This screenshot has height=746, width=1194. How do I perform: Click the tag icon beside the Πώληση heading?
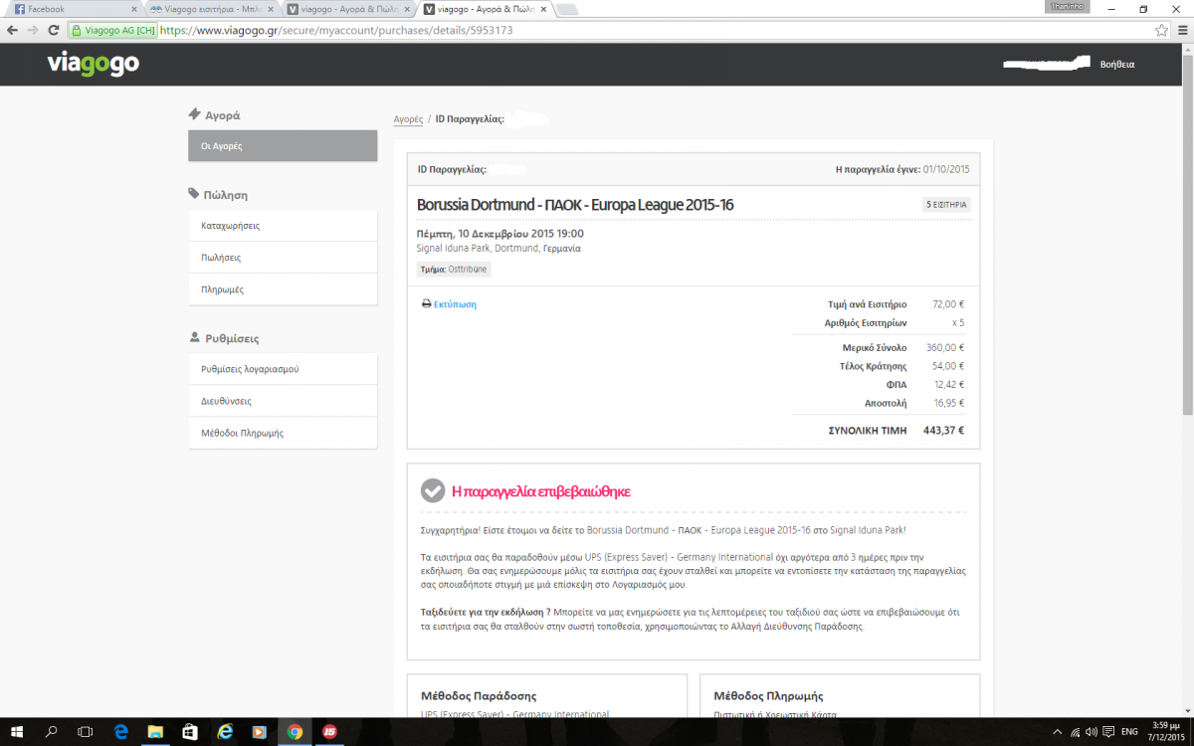[194, 194]
